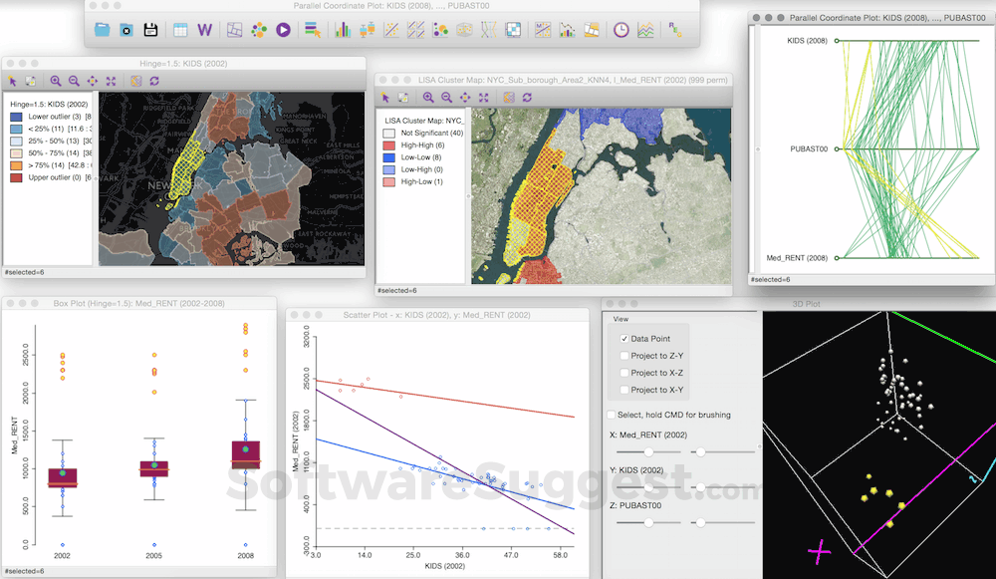Click the Full Extent icon in LISA map toolbar
The width and height of the screenshot is (996, 579).
click(483, 98)
